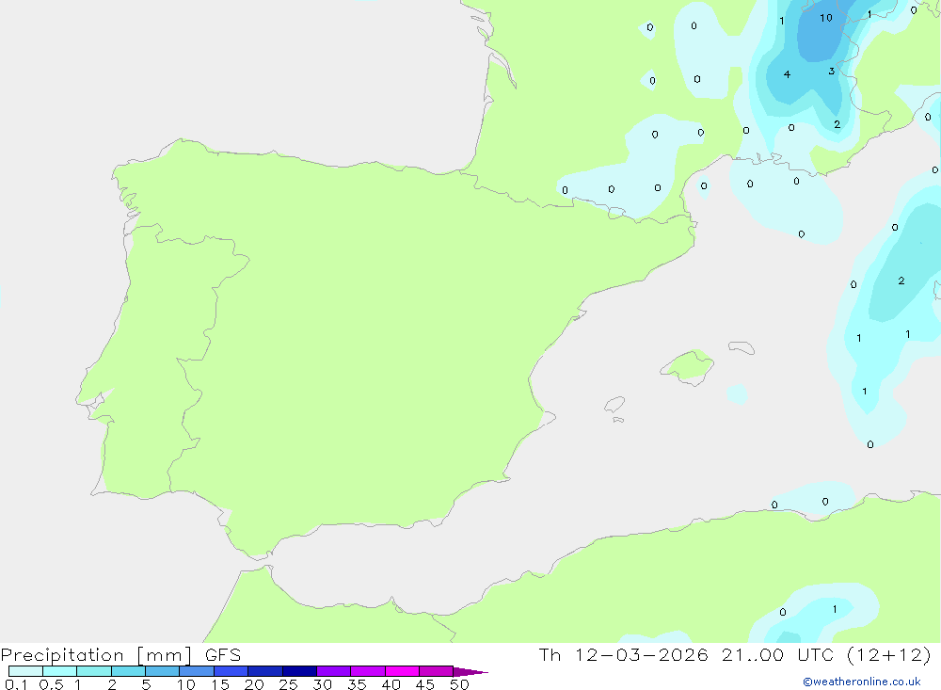
Task: Click the legend swatch between 2 and 5
Action: (128, 671)
